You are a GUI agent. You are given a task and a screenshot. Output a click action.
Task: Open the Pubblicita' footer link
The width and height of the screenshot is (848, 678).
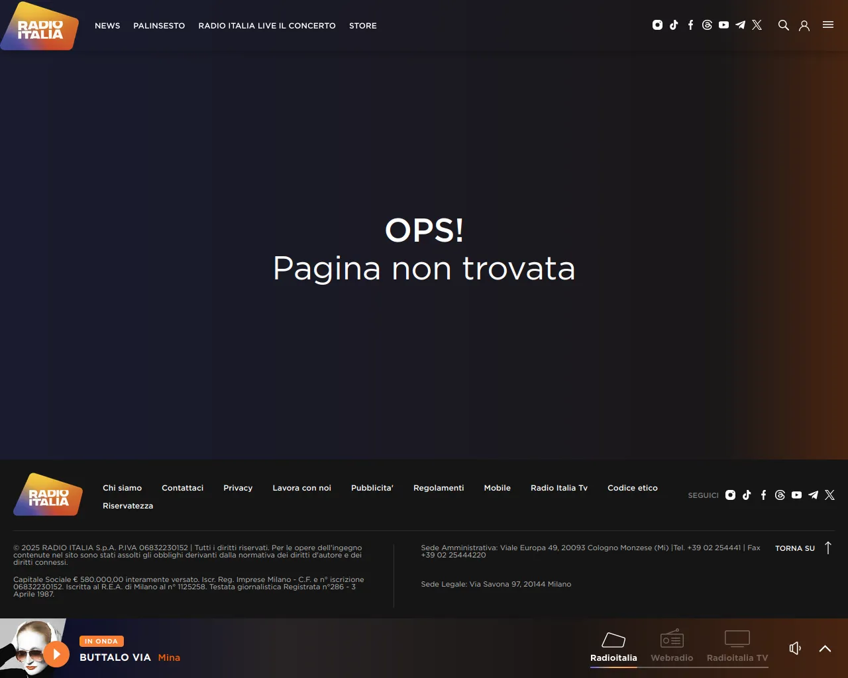click(x=372, y=488)
